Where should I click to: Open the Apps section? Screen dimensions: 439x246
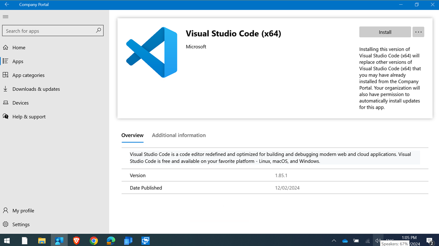[18, 61]
